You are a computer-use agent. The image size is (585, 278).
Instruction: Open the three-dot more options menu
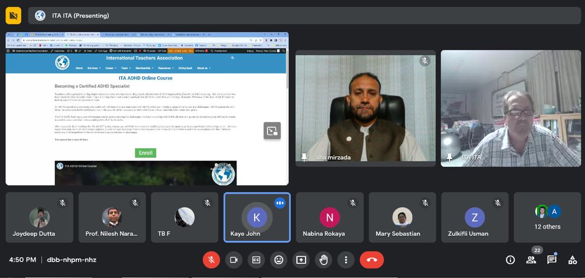346,260
